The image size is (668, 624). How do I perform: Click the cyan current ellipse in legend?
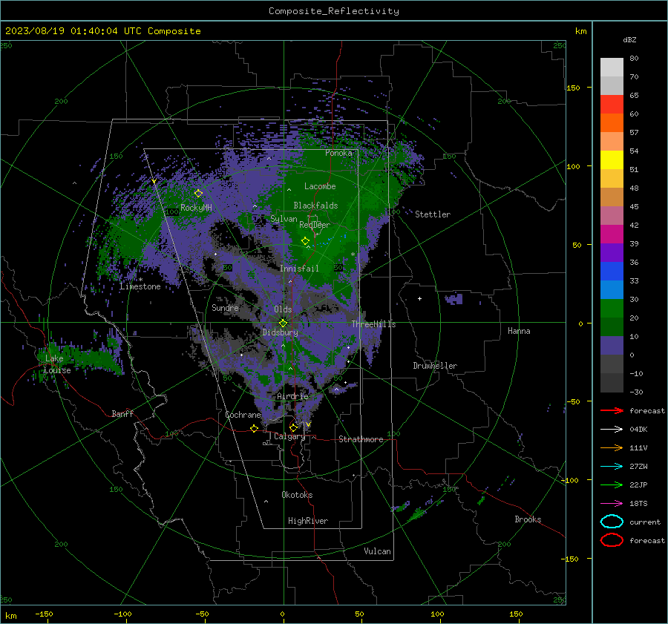click(612, 522)
